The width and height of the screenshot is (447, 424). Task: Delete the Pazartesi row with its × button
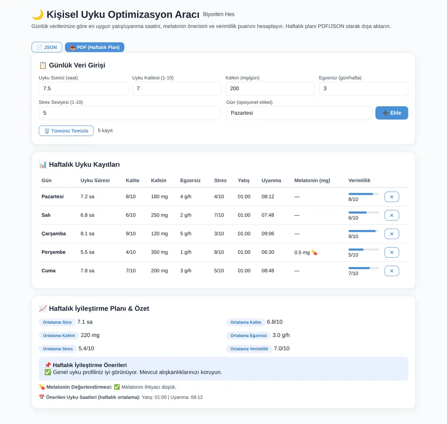pyautogui.click(x=391, y=197)
